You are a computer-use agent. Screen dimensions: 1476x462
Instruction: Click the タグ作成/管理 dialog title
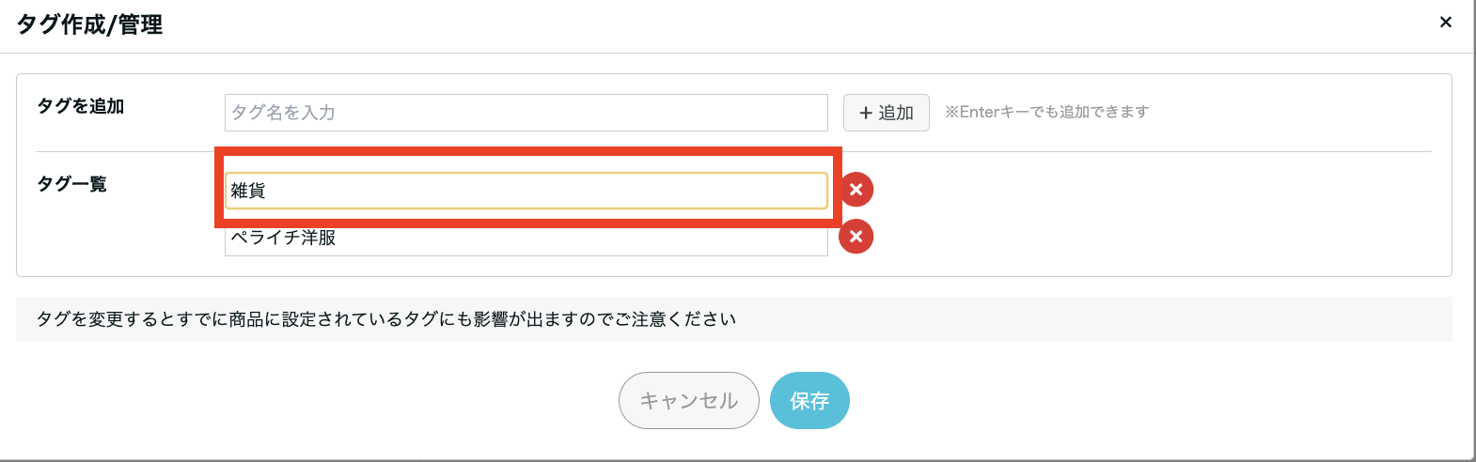(90, 24)
